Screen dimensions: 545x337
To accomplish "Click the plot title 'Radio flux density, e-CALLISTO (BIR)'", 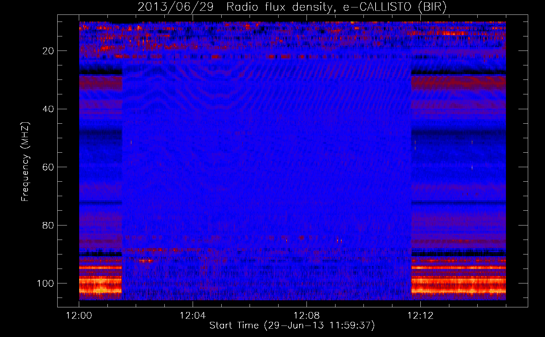I will click(x=336, y=7).
